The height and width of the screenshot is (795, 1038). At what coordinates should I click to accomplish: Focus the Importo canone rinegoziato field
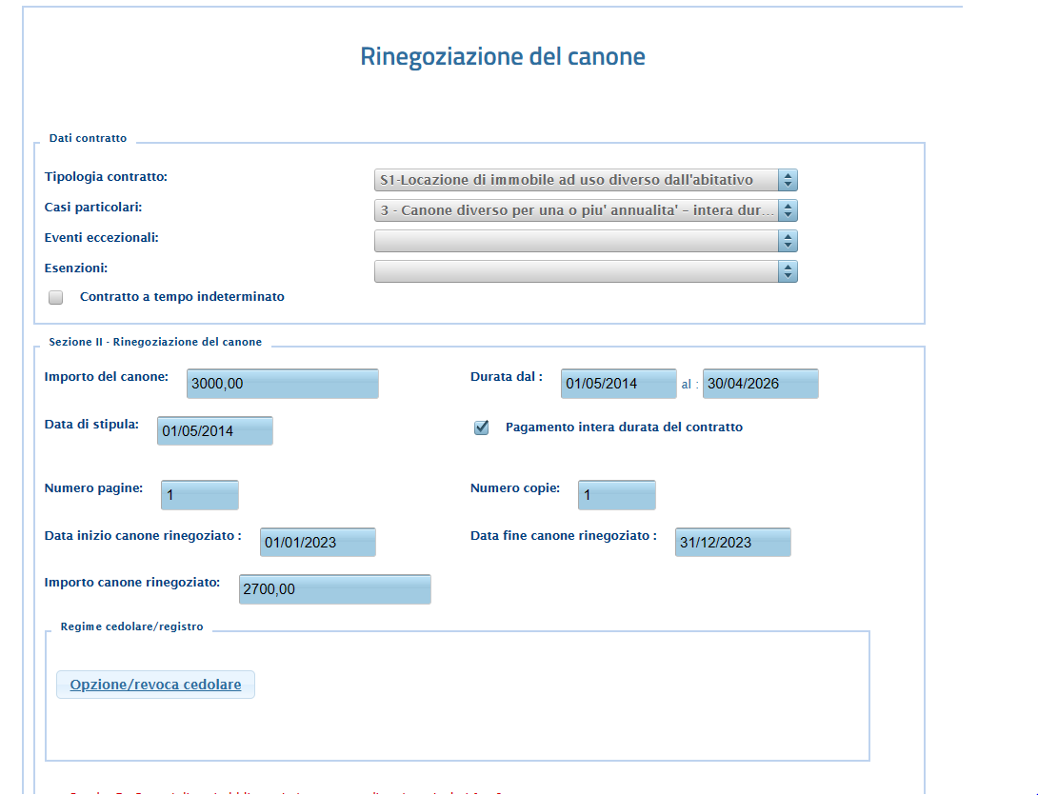point(335,589)
